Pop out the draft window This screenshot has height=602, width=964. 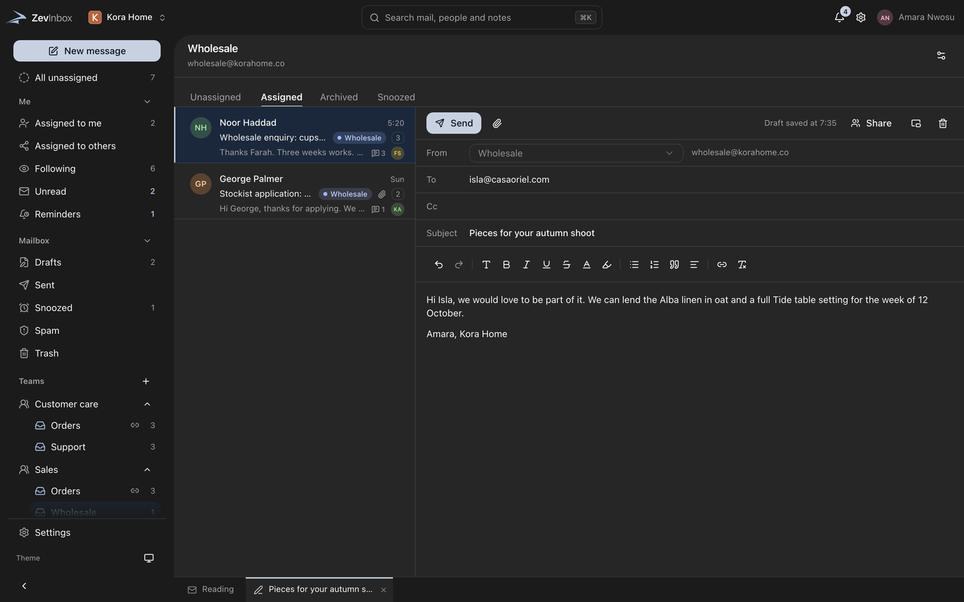click(x=916, y=123)
